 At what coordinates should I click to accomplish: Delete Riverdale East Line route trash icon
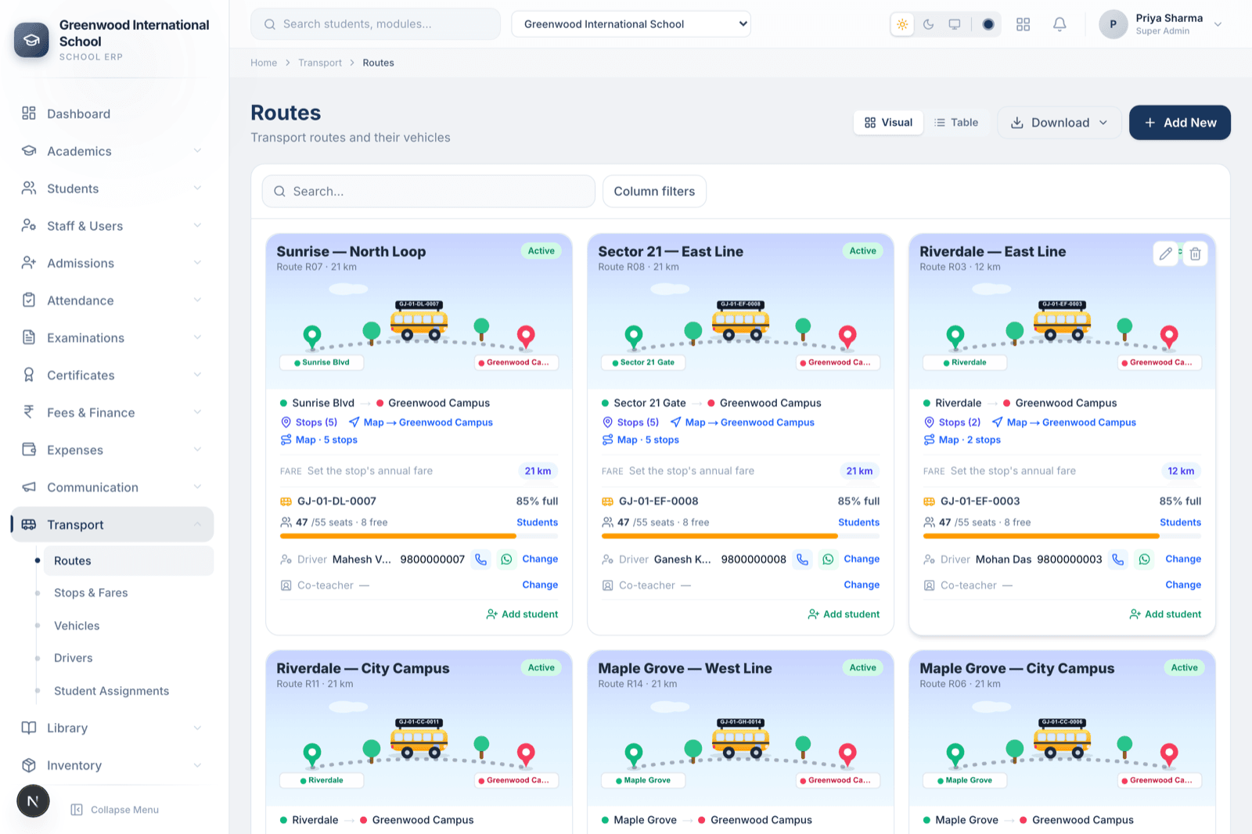click(x=1195, y=253)
